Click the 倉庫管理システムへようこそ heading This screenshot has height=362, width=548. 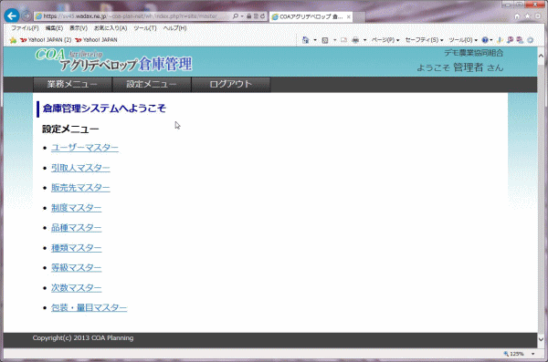(x=104, y=109)
